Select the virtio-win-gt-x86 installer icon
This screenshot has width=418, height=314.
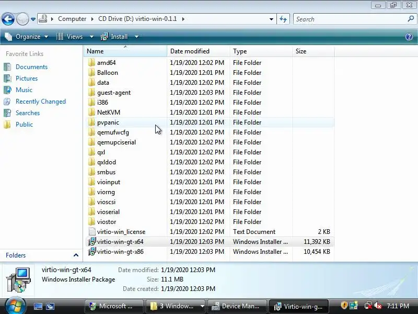tap(92, 252)
